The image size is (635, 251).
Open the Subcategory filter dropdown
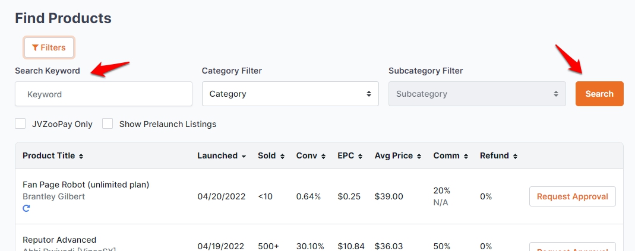[477, 94]
